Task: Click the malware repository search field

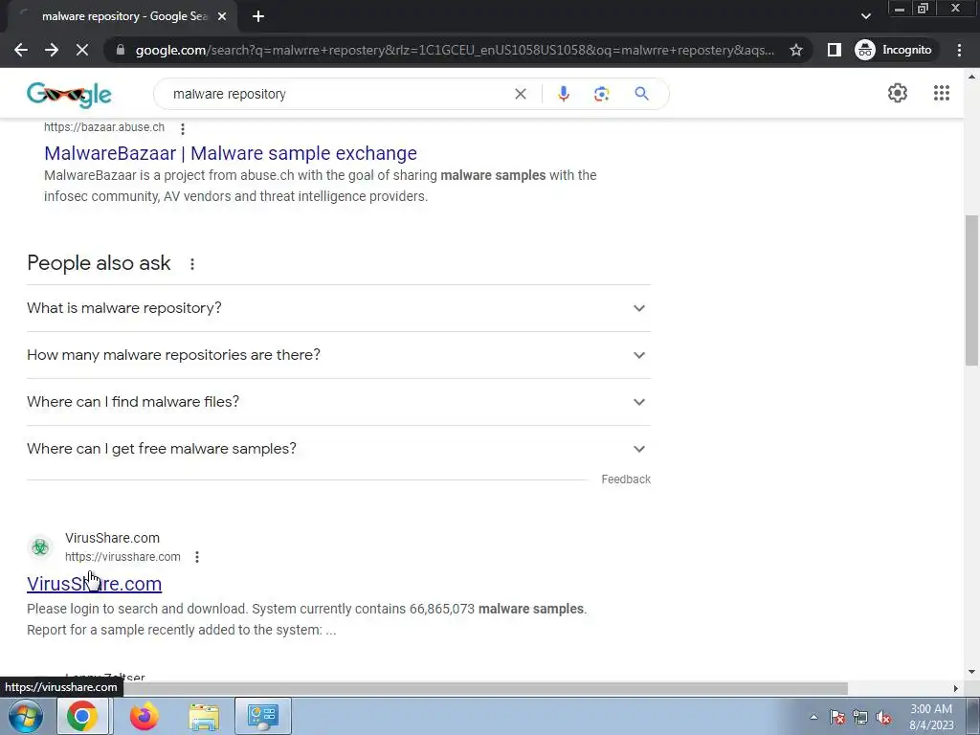Action: pyautogui.click(x=338, y=95)
